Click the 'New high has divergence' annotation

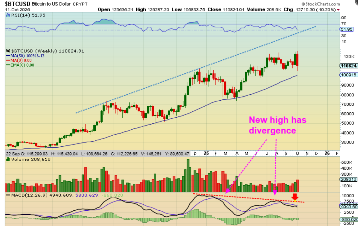(278, 125)
